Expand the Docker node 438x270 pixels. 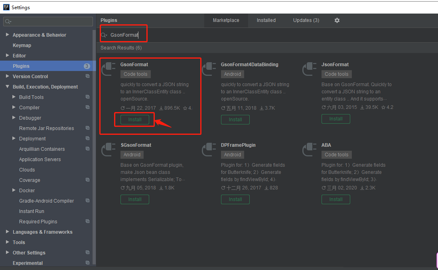point(14,190)
